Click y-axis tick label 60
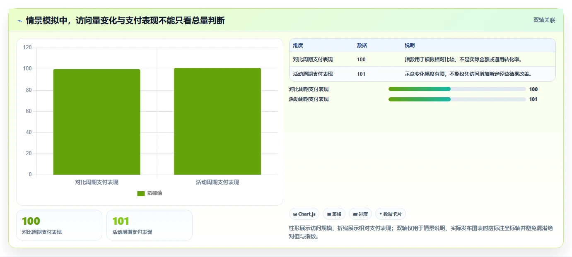Screen dimensions: 572x257 pyautogui.click(x=29, y=111)
